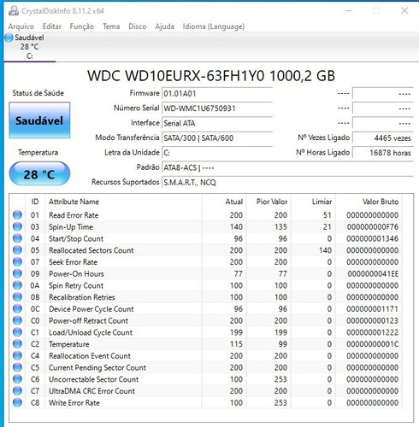Open the Arquivo menu
The width and height of the screenshot is (419, 427).
[21, 26]
